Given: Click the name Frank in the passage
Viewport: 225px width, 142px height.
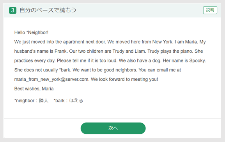Looking at the screenshot, I should 61,51.
